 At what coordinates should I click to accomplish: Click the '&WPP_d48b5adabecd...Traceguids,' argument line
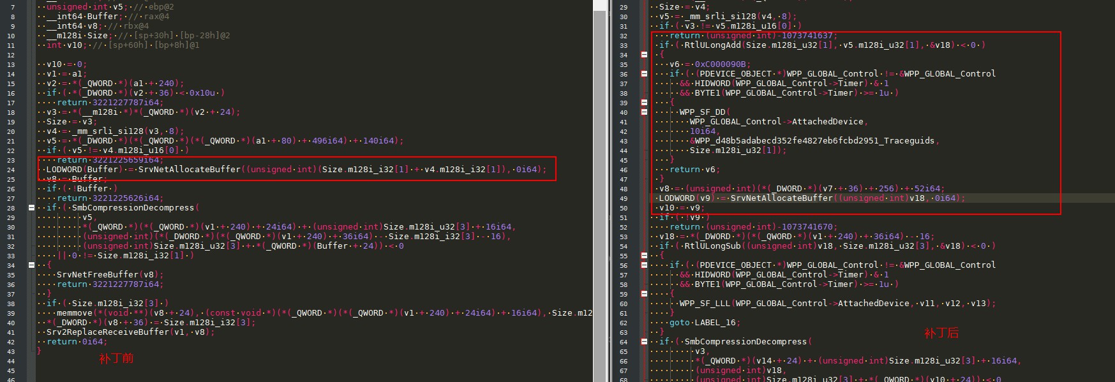[x=814, y=140]
